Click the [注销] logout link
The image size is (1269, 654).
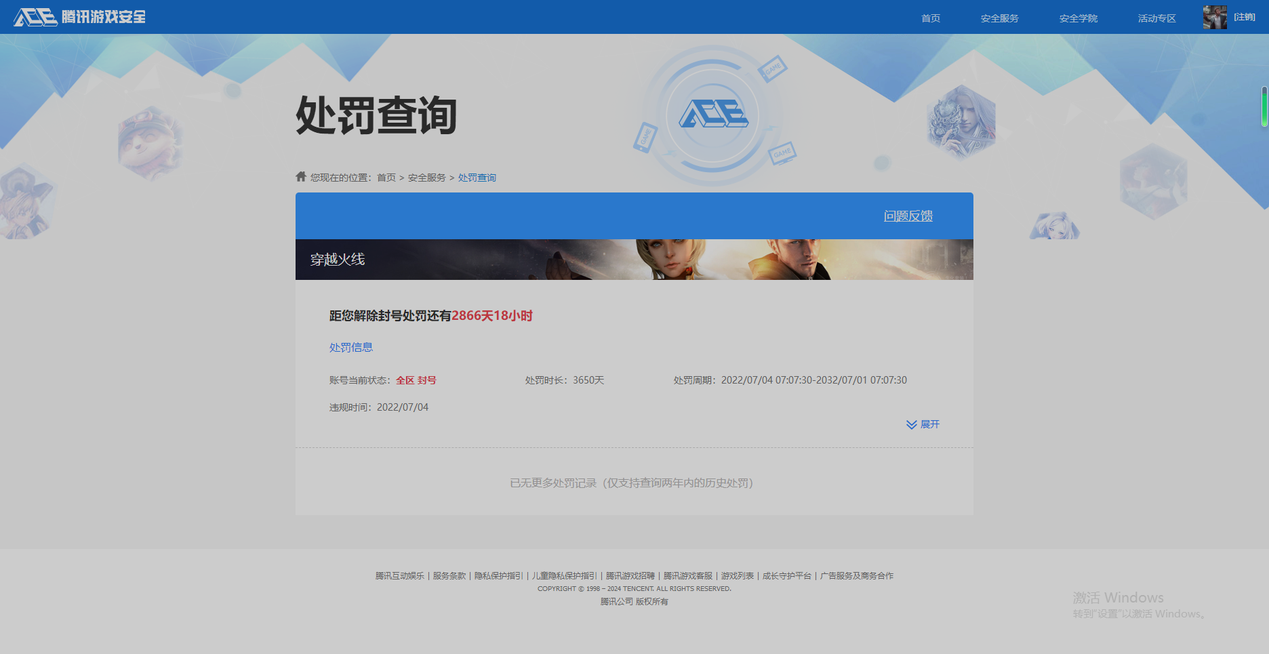(1245, 17)
